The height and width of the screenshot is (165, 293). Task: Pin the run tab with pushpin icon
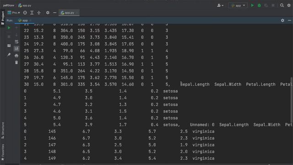9,55
